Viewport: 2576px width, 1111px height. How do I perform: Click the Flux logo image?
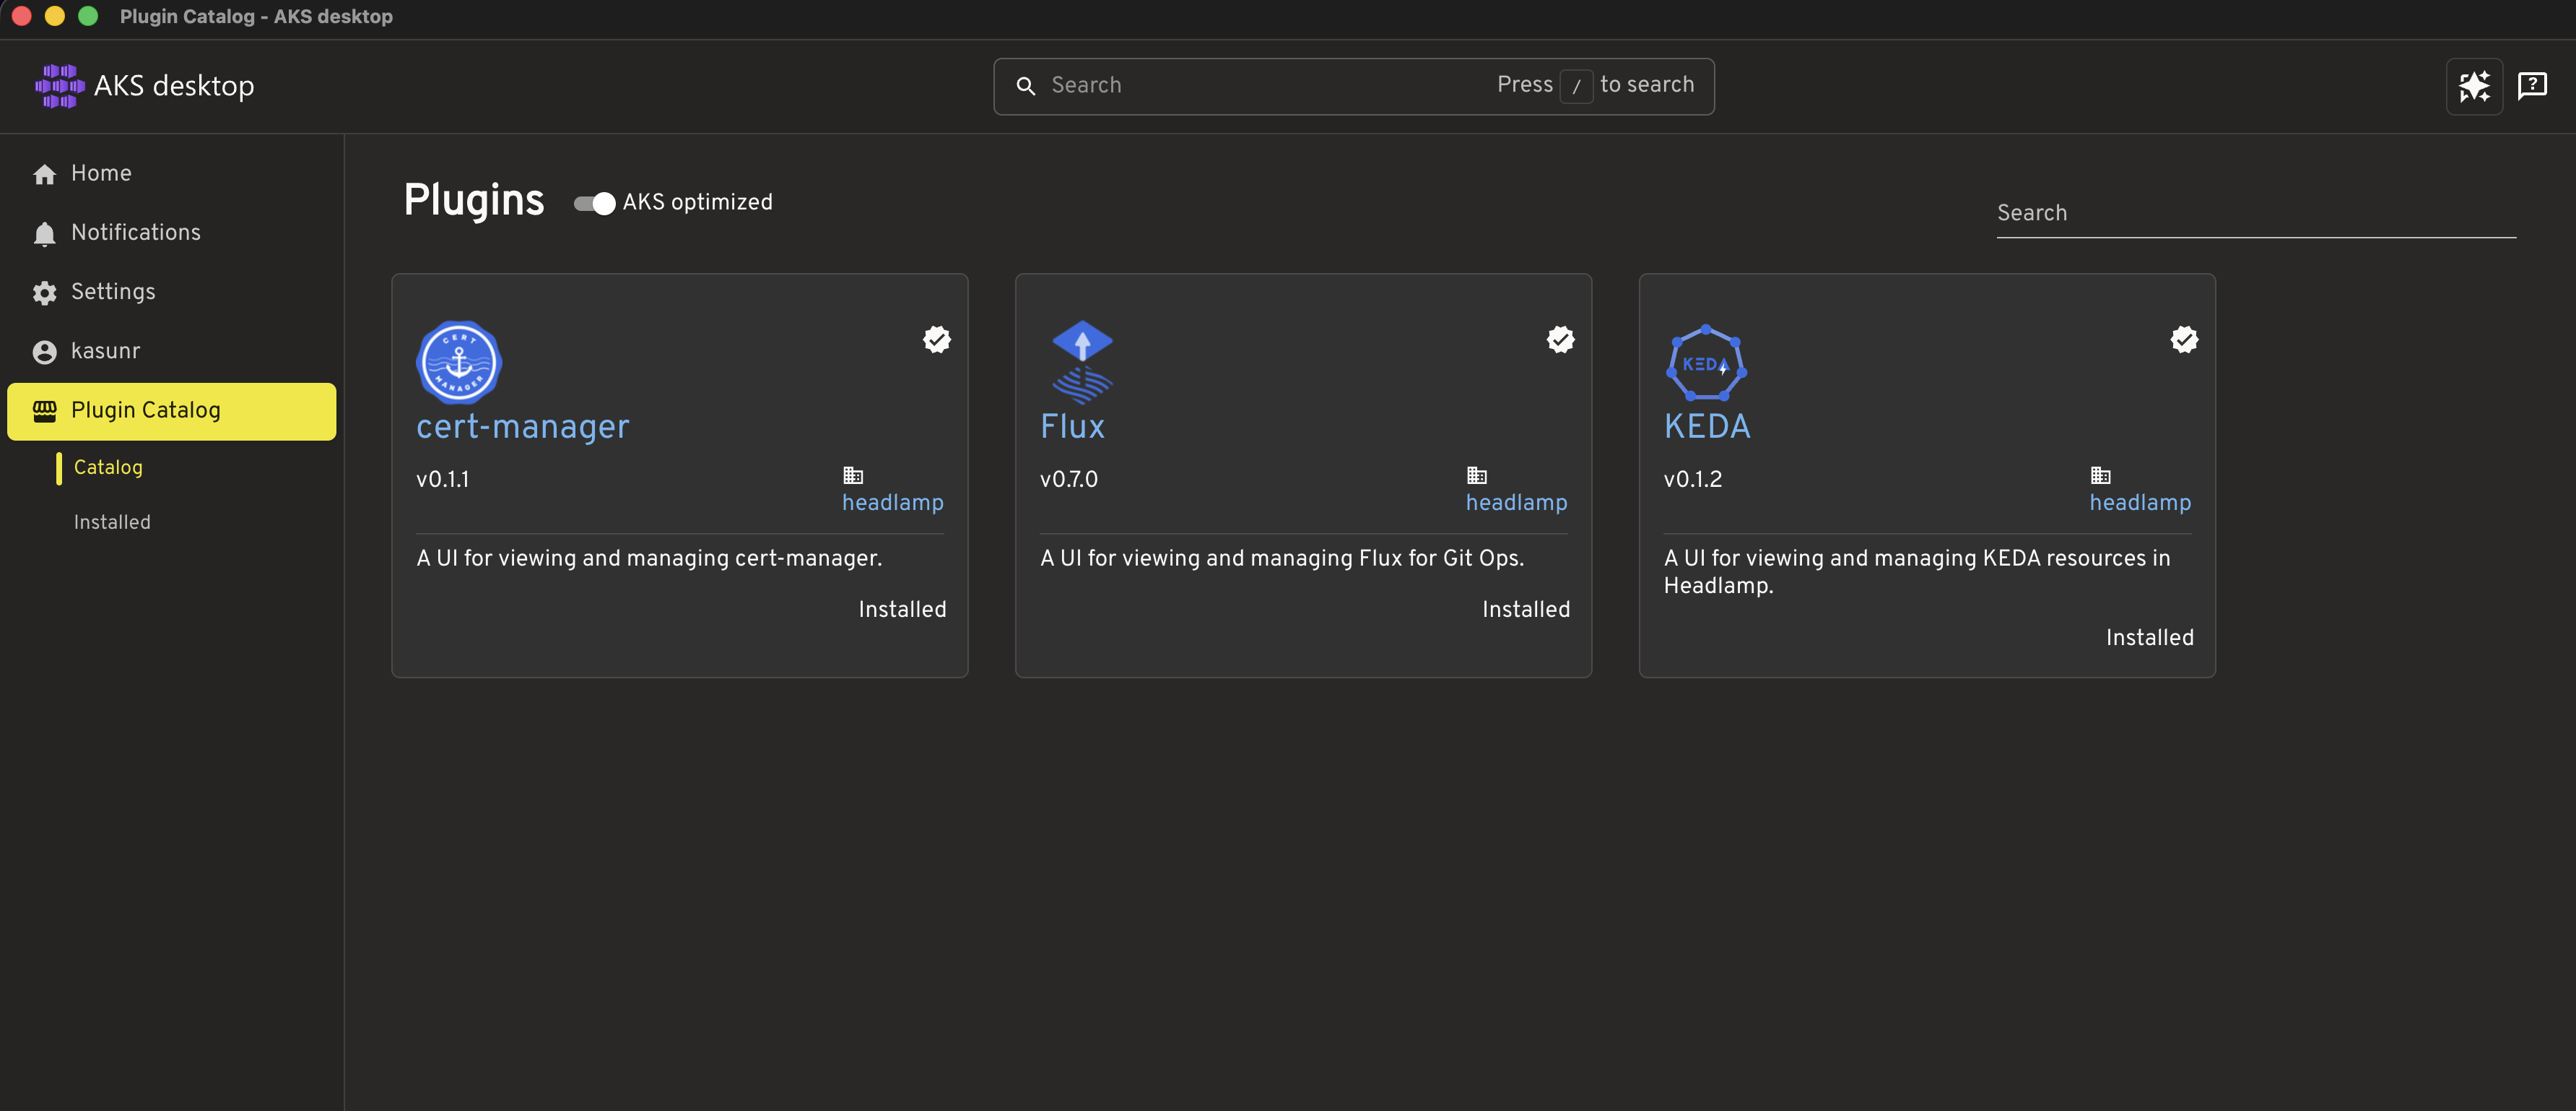tap(1082, 361)
